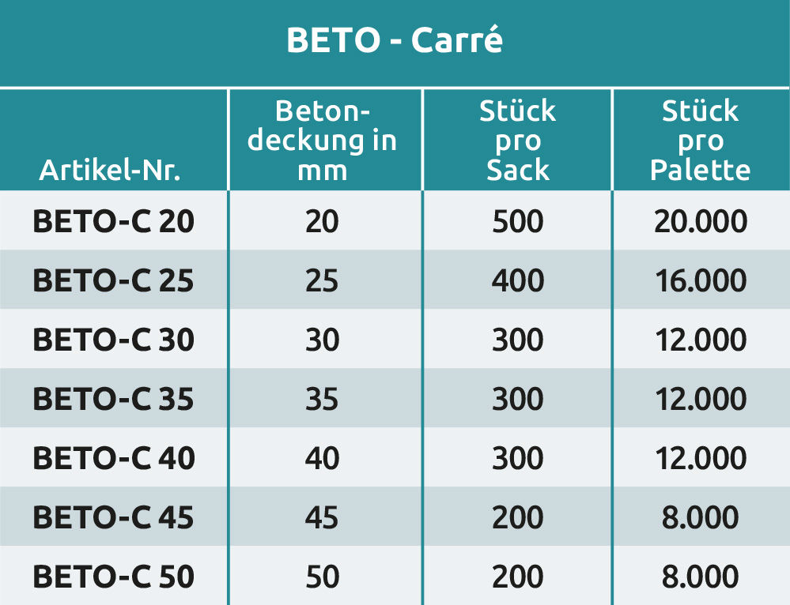
Task: Select article BETO-C 20
Action: pos(113,222)
